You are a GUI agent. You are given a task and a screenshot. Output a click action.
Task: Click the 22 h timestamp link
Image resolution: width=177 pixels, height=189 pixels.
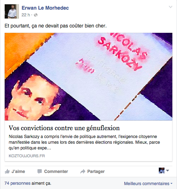(x=26, y=15)
